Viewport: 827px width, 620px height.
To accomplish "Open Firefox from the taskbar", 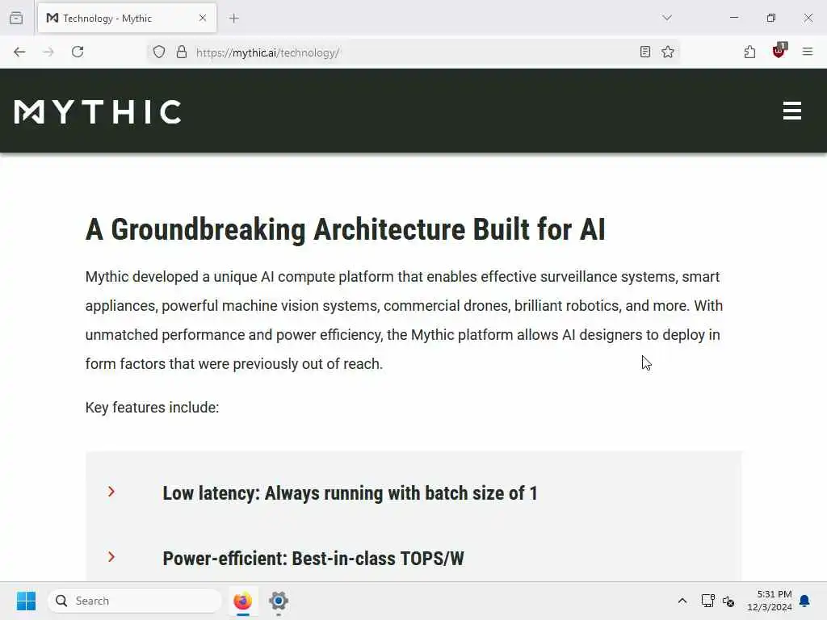I will pos(242,601).
